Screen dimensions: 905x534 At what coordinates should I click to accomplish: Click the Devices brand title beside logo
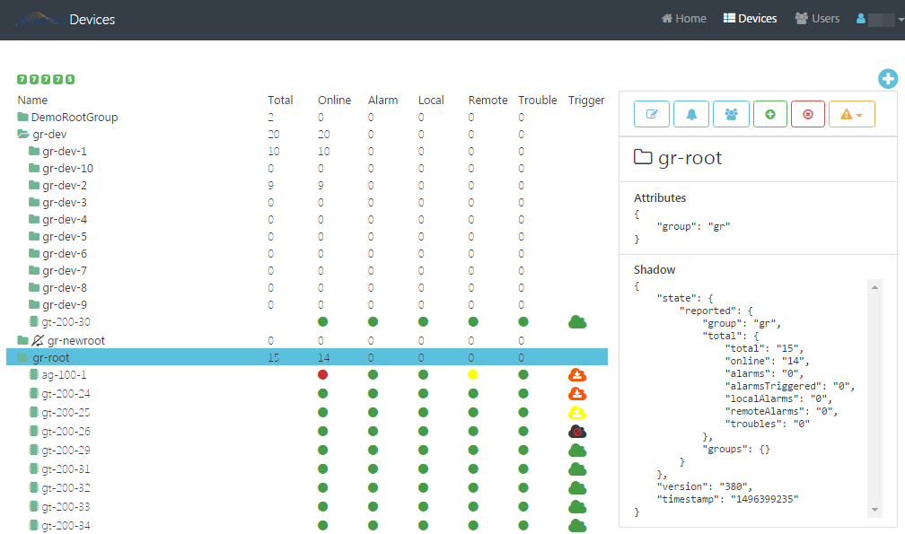(92, 20)
